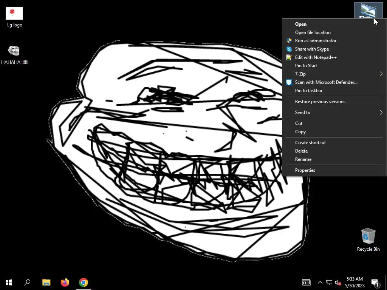Image resolution: width=387 pixels, height=290 pixels.
Task: Open Google Chrome on taskbar
Action: point(84,282)
